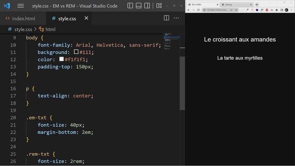The image size is (295, 166).
Task: Click the red ad-blocker extension icon
Action: point(267,10)
